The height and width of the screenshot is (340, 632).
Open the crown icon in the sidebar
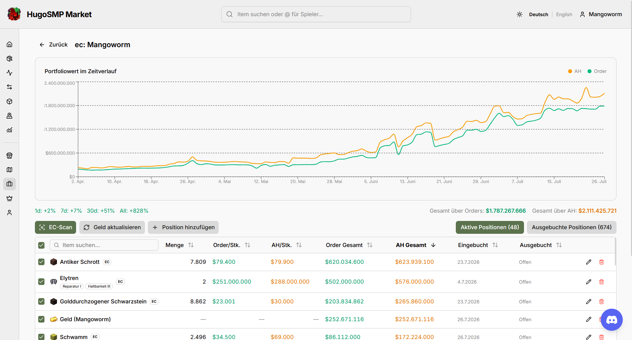pos(10,198)
